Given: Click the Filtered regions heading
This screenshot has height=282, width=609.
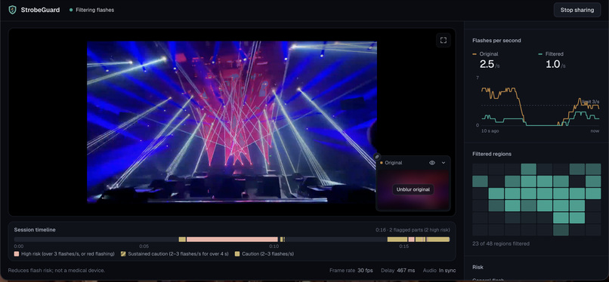Looking at the screenshot, I should (492, 154).
